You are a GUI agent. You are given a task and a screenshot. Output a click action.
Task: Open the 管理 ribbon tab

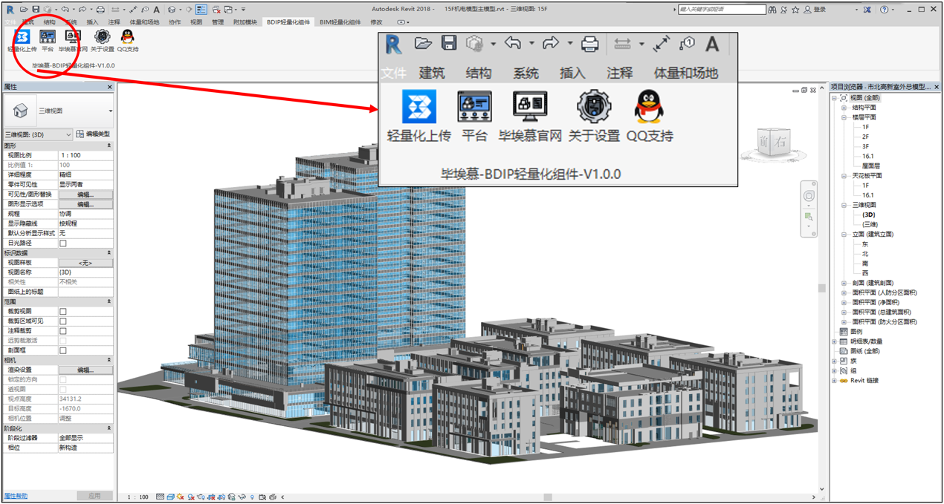[218, 22]
